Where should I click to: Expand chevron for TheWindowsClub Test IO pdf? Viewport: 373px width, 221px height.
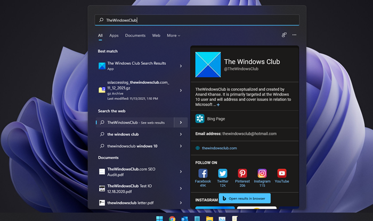tap(181, 189)
